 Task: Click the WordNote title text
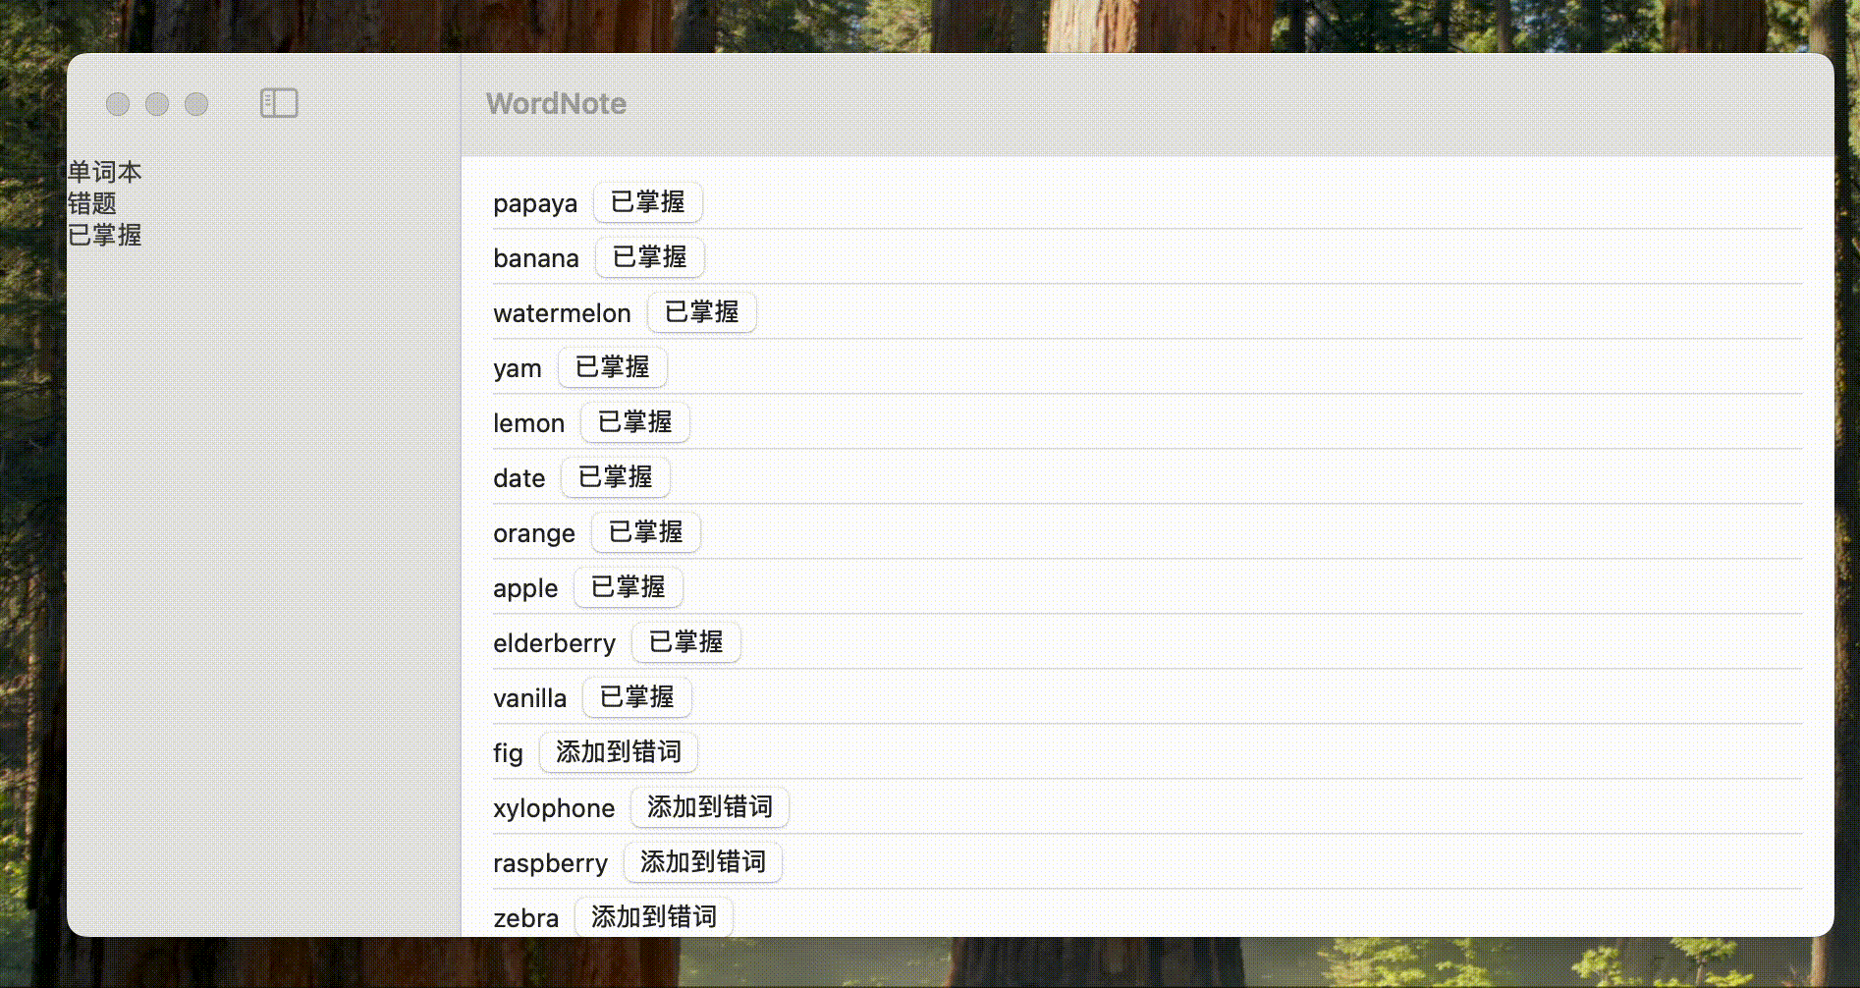(557, 103)
